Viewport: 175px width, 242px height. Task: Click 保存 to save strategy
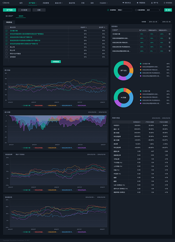point(168,10)
